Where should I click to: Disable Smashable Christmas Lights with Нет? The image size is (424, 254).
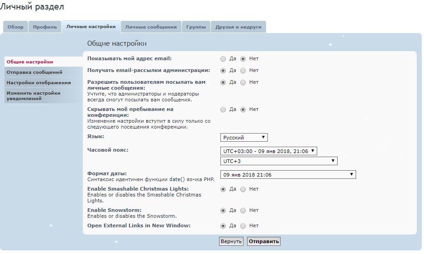coord(243,189)
